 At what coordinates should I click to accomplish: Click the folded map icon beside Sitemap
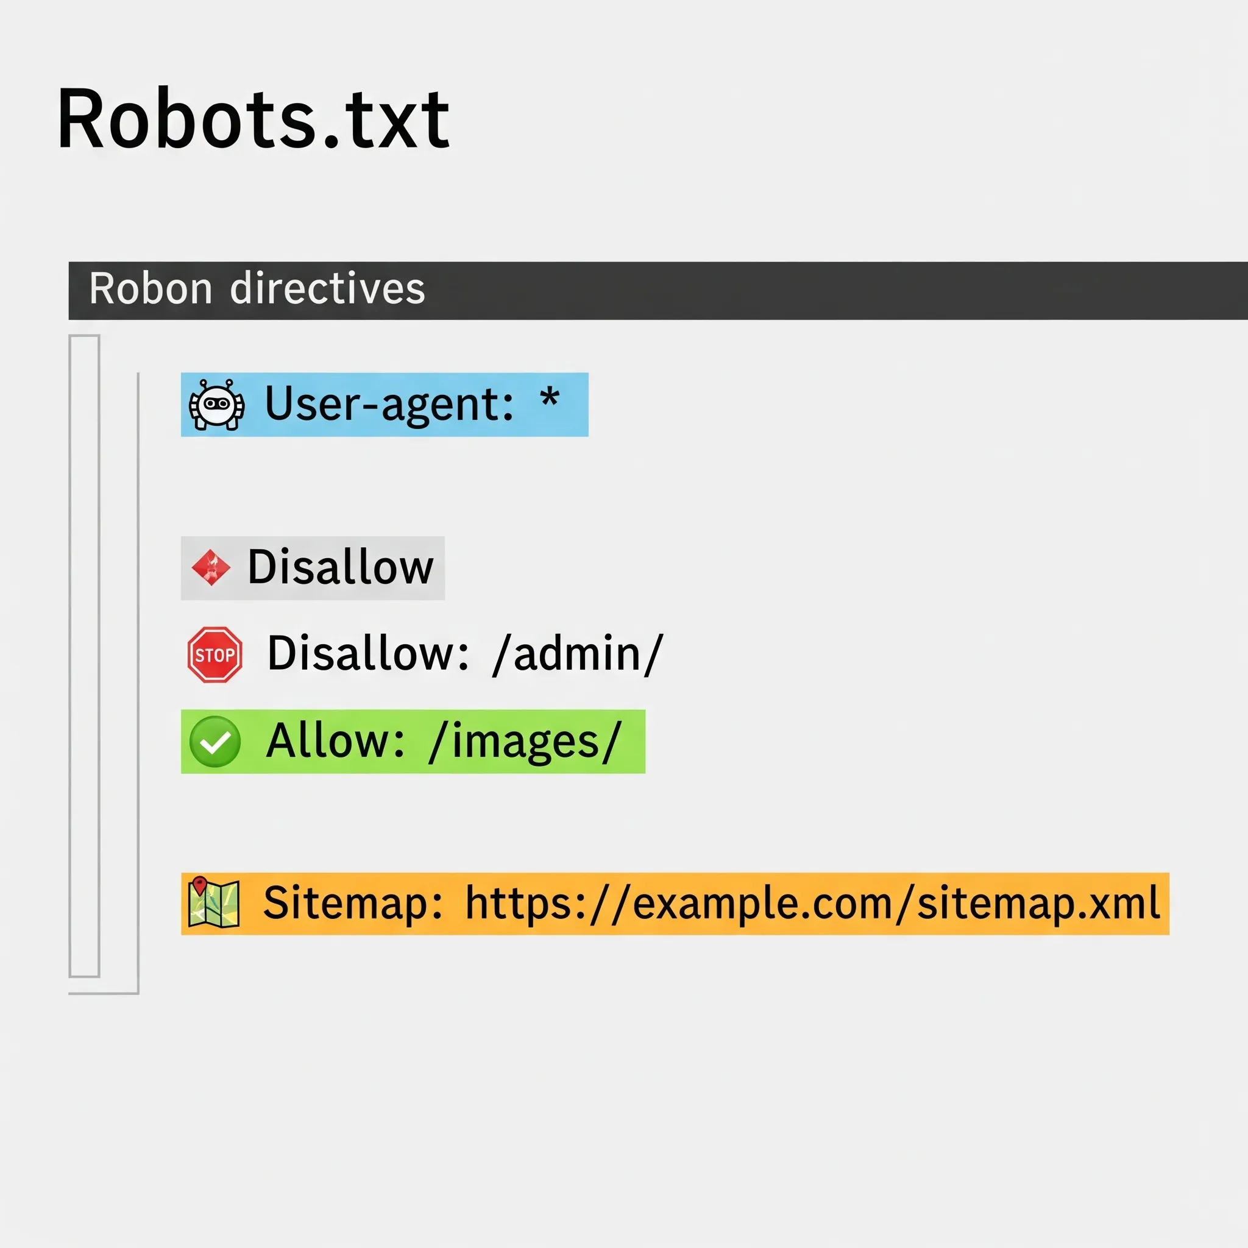click(x=214, y=903)
